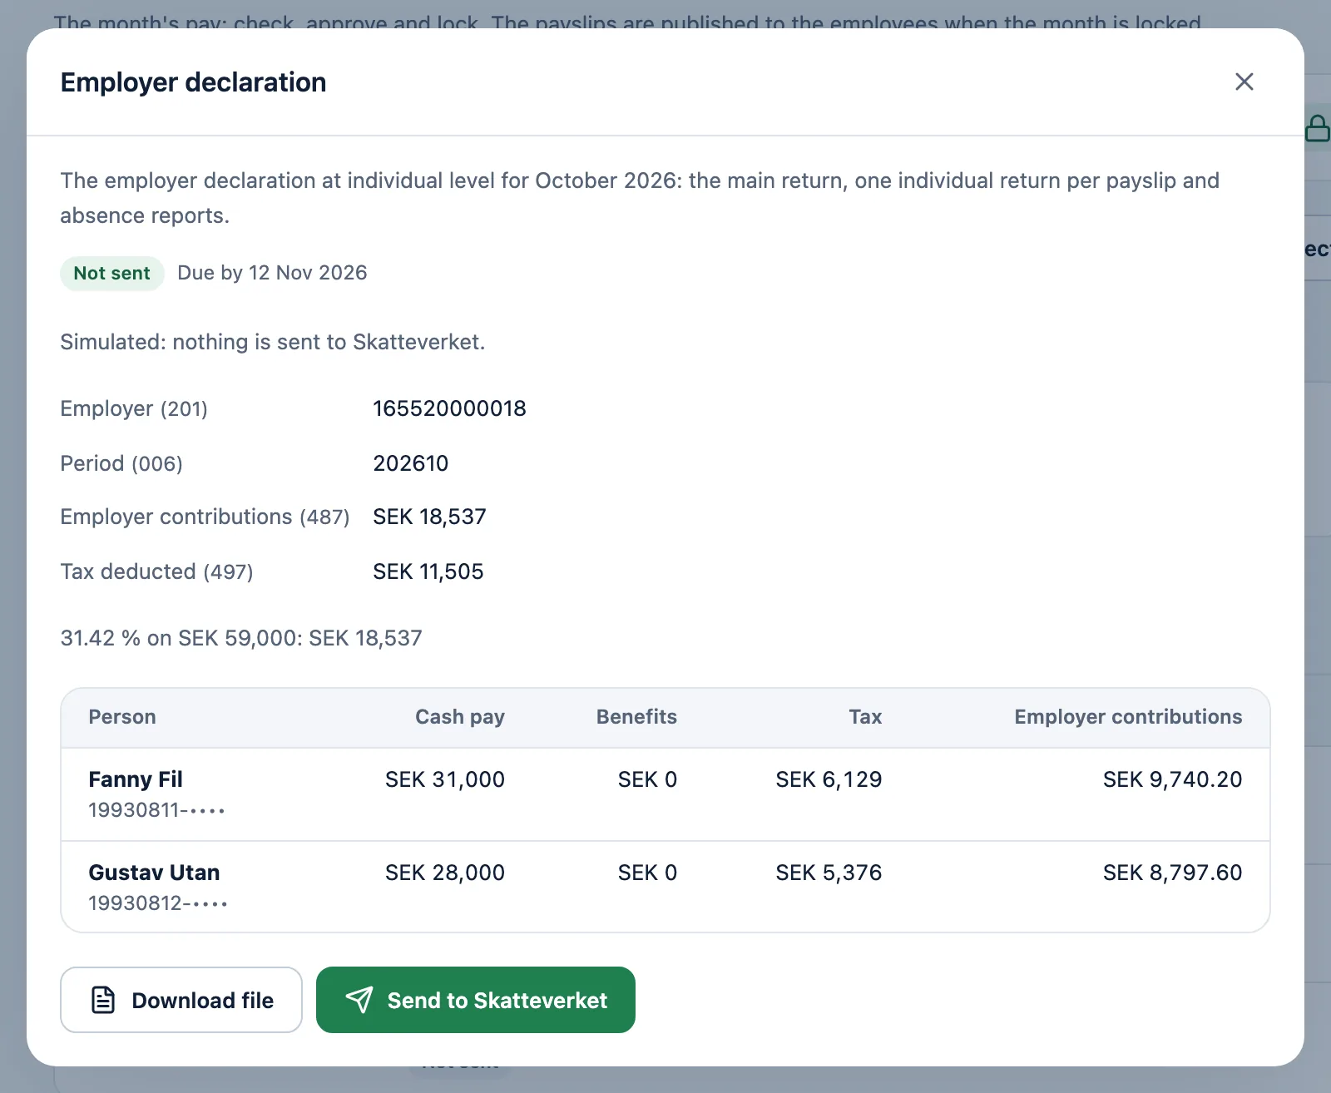Select Gustav Utan in the table
The width and height of the screenshot is (1331, 1093).
pyautogui.click(x=154, y=873)
